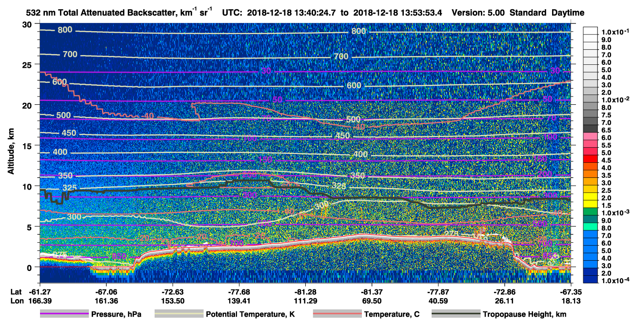Screen dimensions: 634x325
Task: Click the dark line sample beside Tropopause Height legend
Action: (456, 314)
